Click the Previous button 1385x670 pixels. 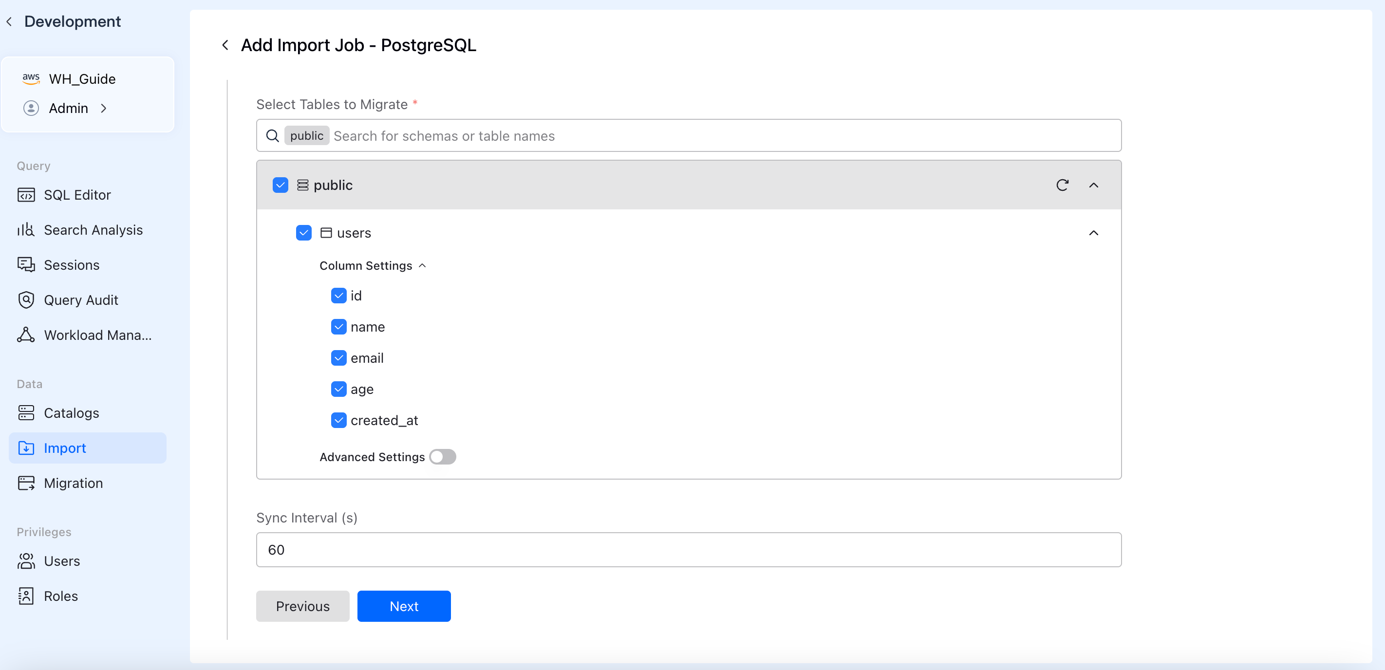302,606
